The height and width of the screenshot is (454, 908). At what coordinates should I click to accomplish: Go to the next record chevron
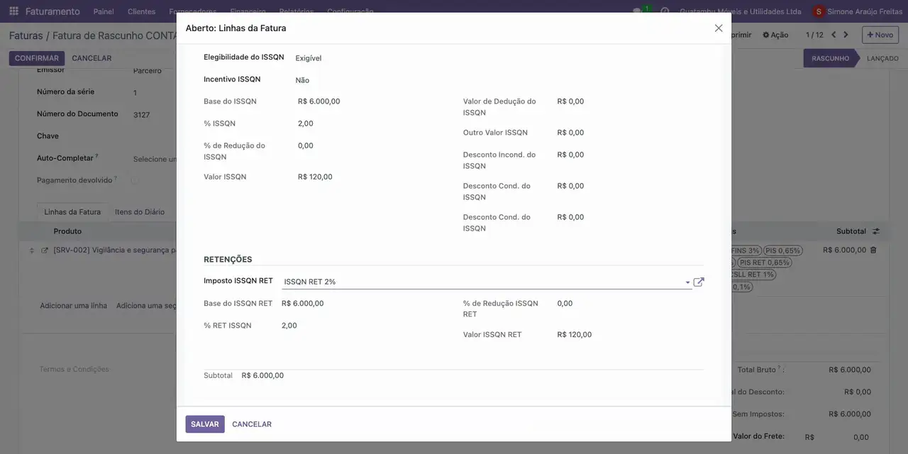846,35
